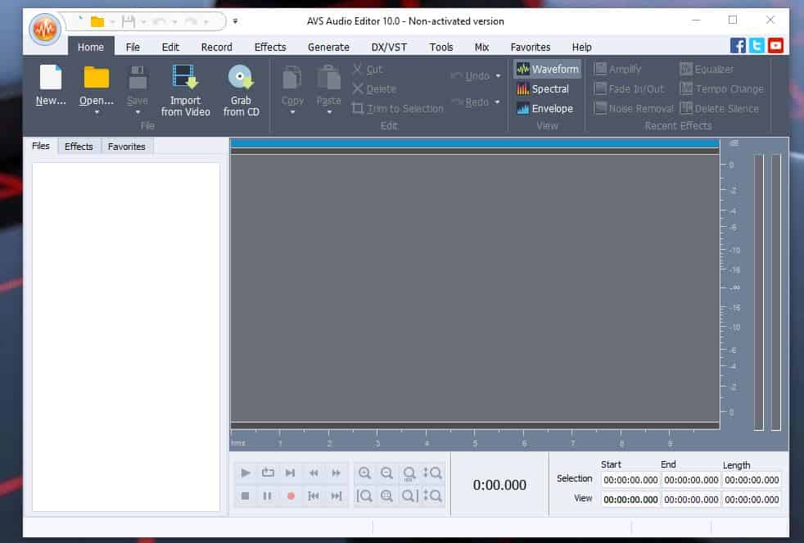Viewport: 804px width, 543px height.
Task: Apply Noise Removal effect
Action: (x=634, y=109)
